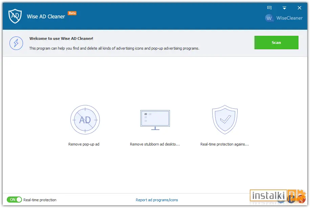The image size is (310, 208).
Task: Select the monitor ad desktop icon
Action: pyautogui.click(x=155, y=120)
